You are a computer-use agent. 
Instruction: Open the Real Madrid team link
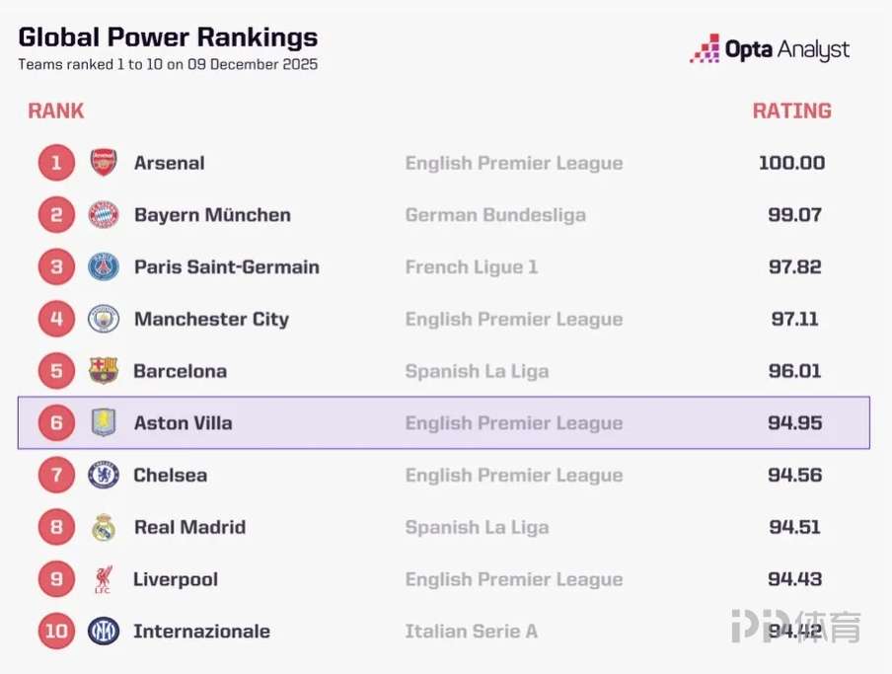[189, 527]
